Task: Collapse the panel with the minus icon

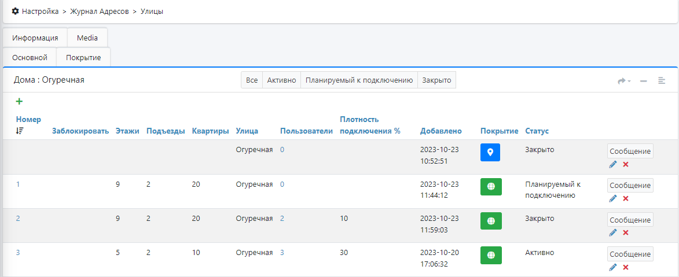Action: click(x=643, y=81)
